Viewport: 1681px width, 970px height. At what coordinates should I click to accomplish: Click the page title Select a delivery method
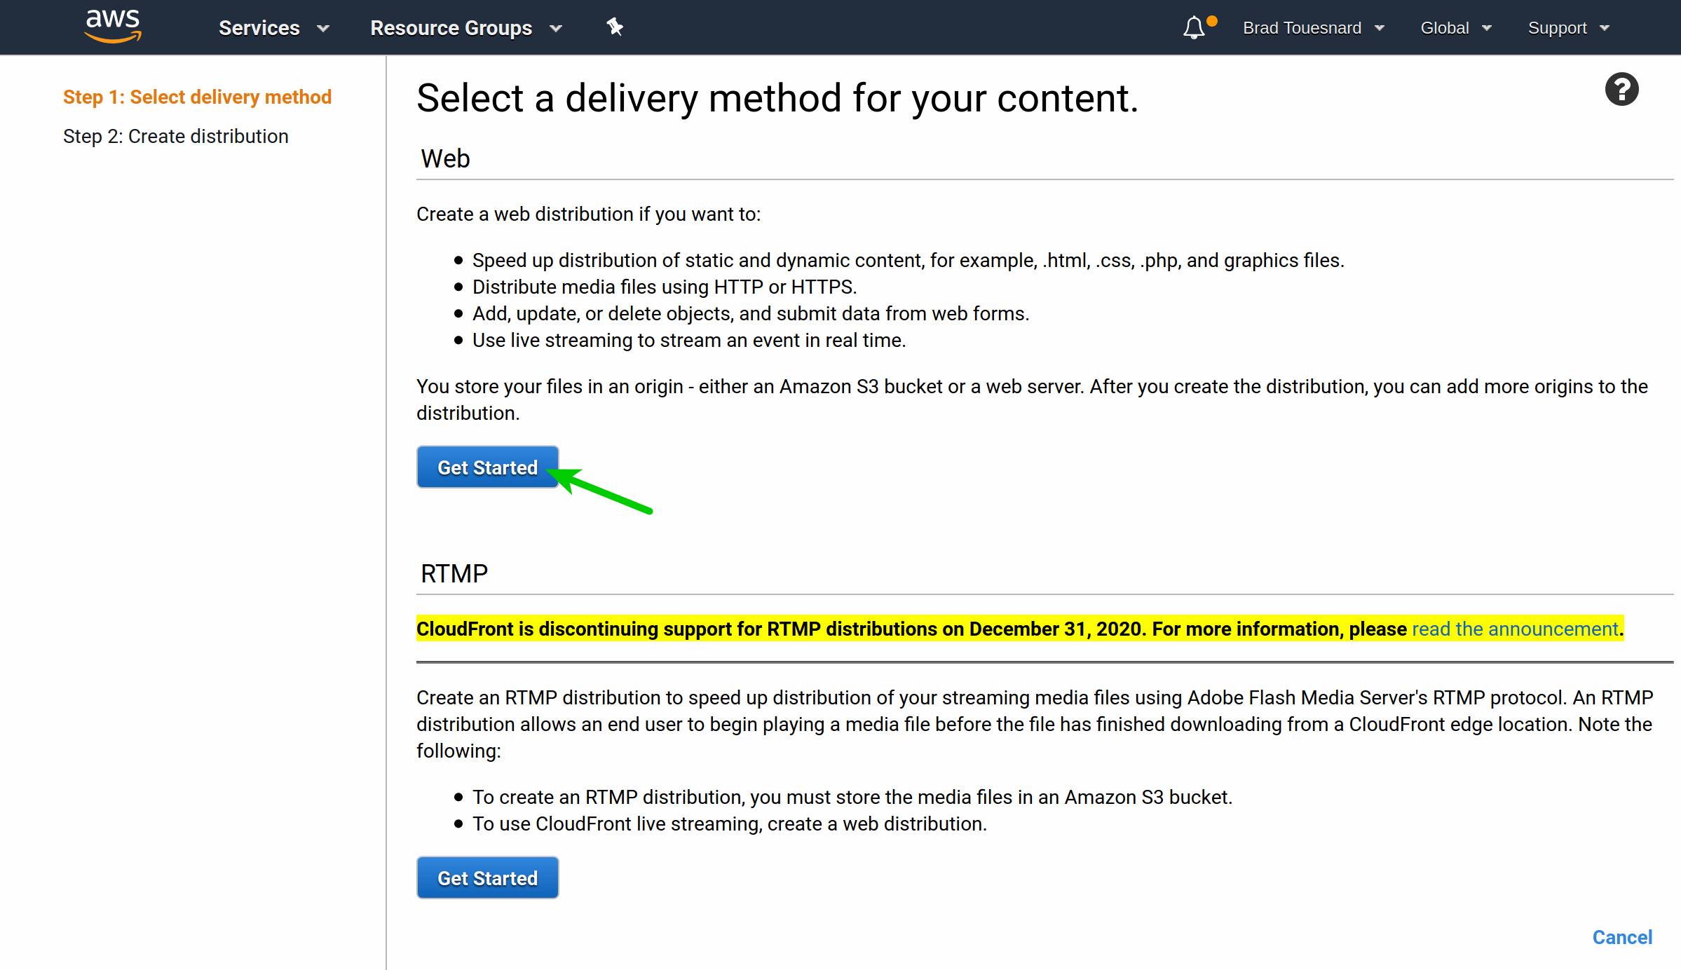pyautogui.click(x=777, y=97)
